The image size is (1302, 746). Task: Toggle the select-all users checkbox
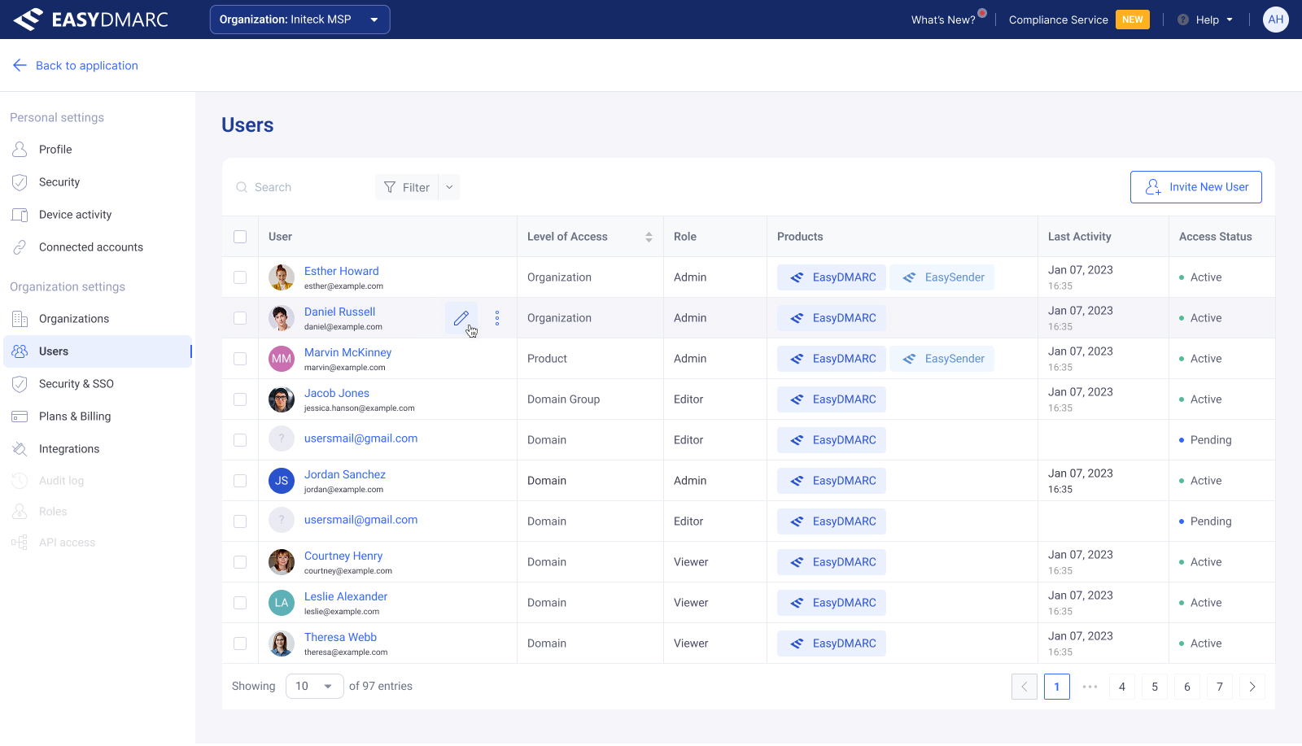(x=240, y=237)
